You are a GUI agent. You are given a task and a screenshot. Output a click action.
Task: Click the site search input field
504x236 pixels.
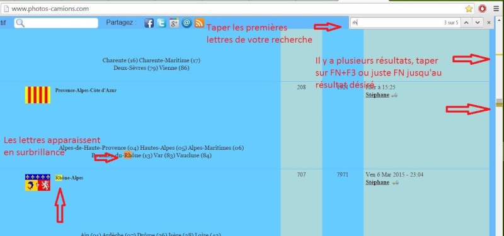pyautogui.click(x=56, y=23)
